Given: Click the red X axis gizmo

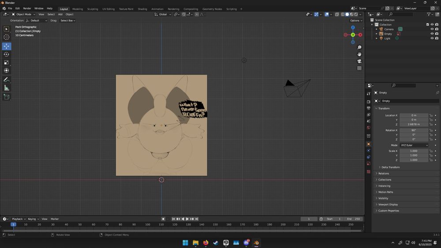Looking at the screenshot, I should coord(360,35).
